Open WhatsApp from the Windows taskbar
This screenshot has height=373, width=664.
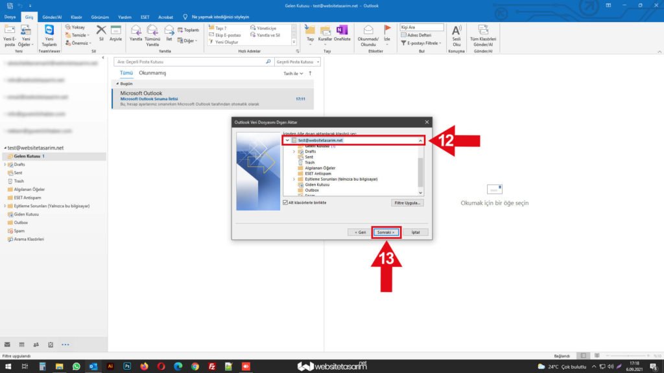(76, 367)
